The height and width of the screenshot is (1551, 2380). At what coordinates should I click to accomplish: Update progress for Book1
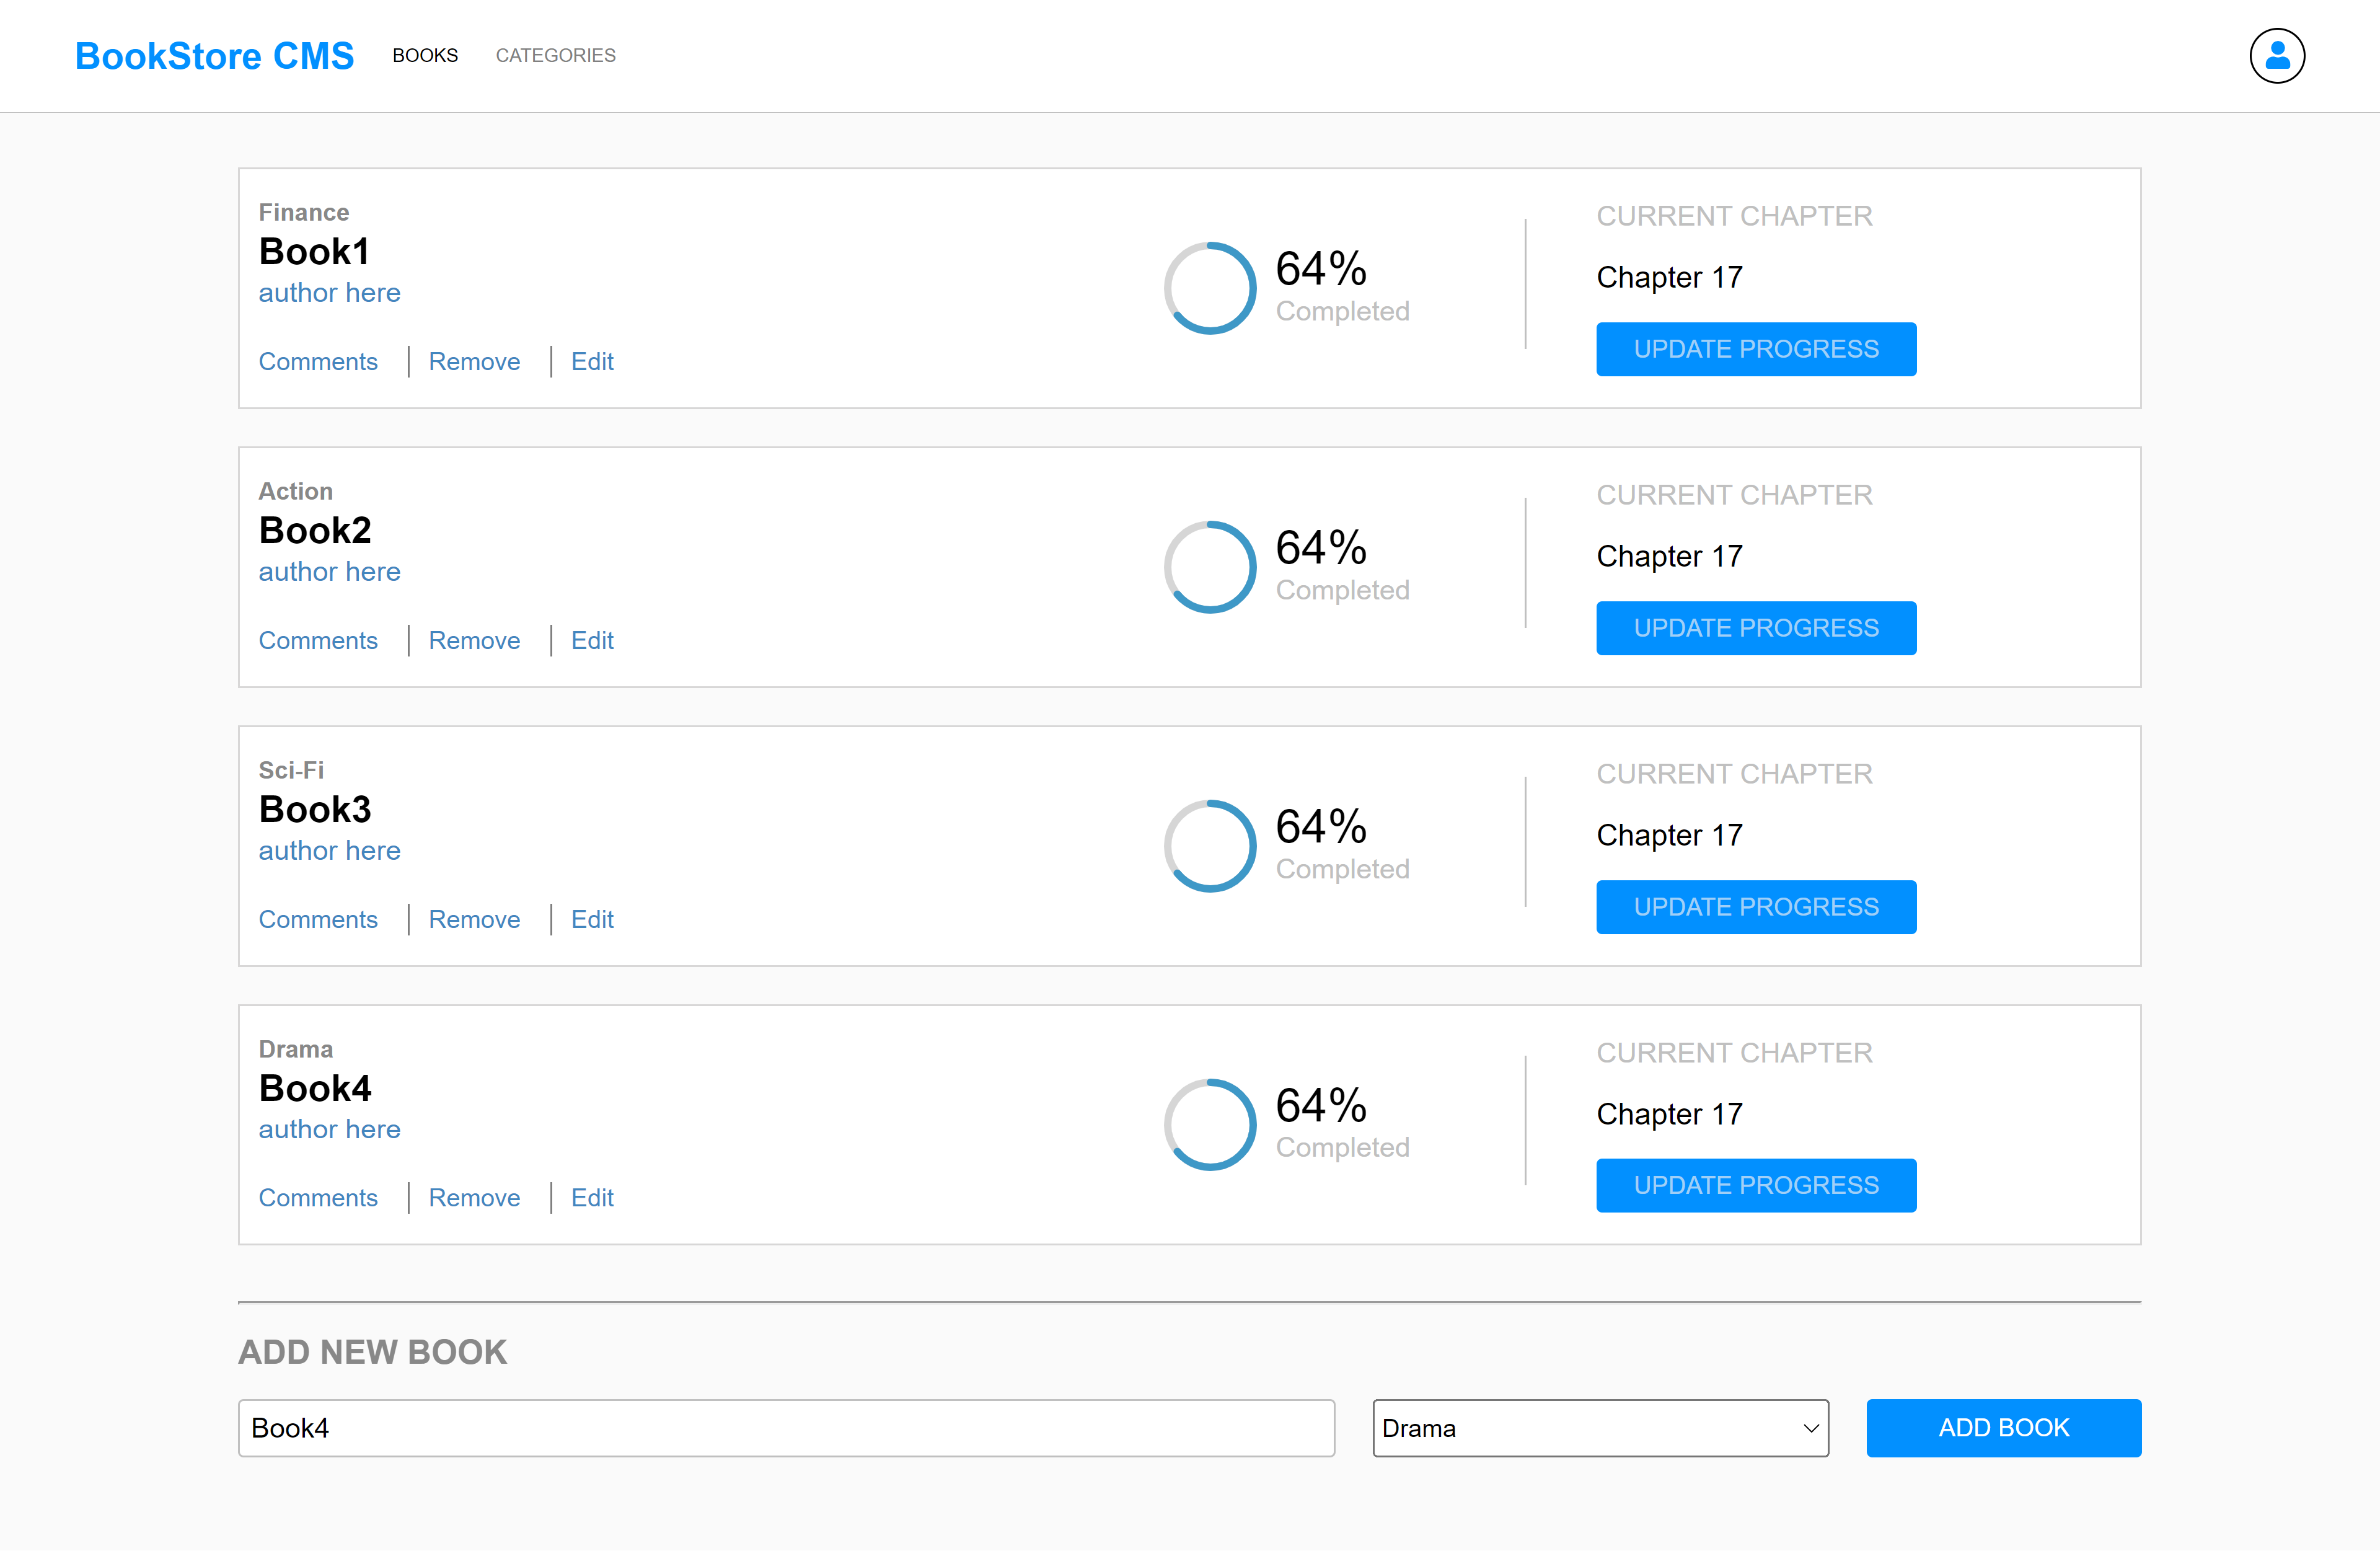1755,349
